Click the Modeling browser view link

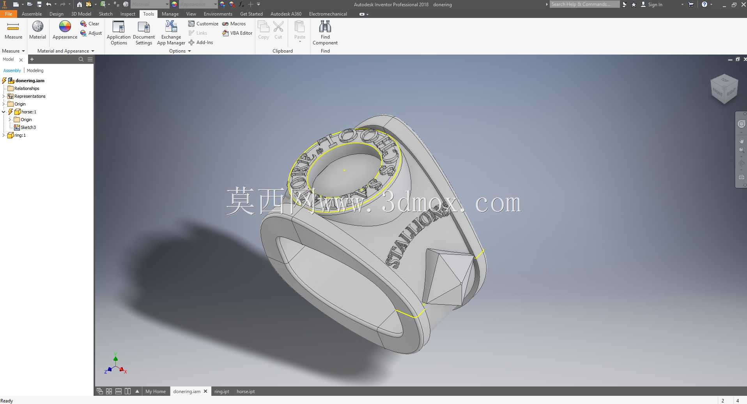(x=35, y=71)
